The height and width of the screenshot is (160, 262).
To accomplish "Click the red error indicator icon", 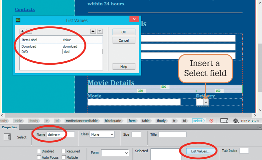I will [x=211, y=121].
